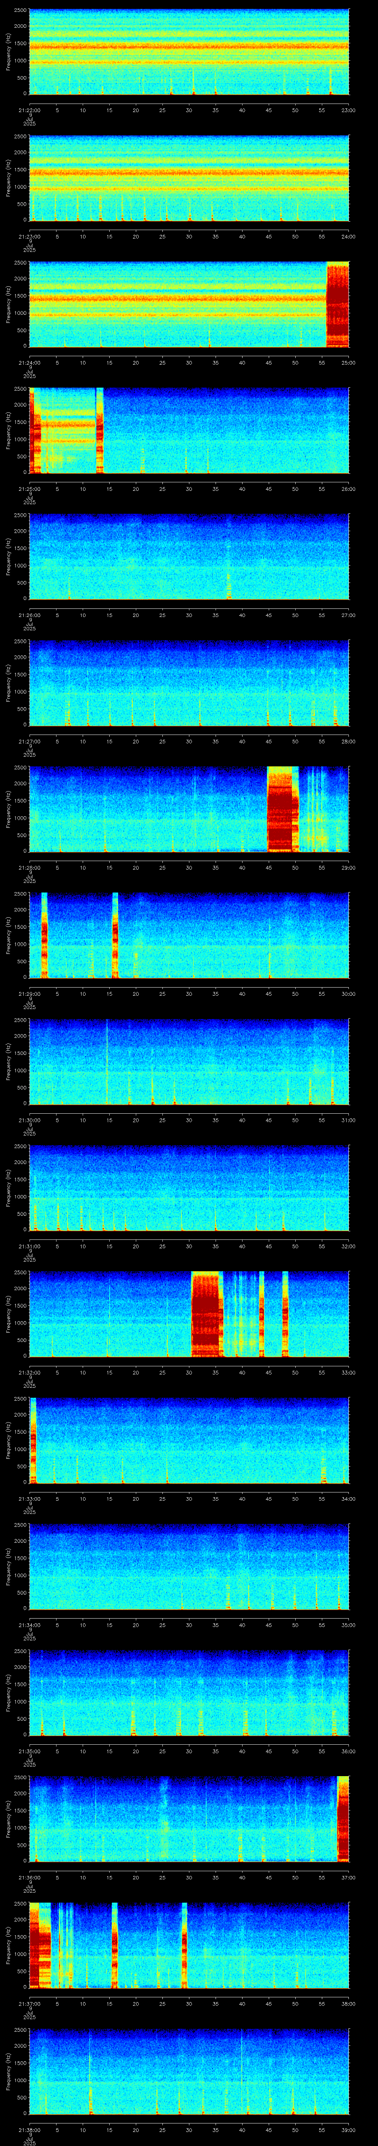The image size is (378, 2146).
Task: Click the red burst at the start of 21:33:00 panel
Action: 32,1440
